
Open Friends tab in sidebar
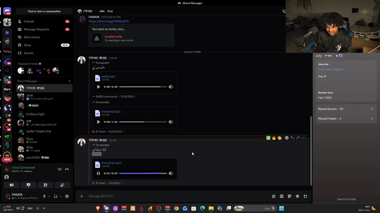pyautogui.click(x=44, y=22)
